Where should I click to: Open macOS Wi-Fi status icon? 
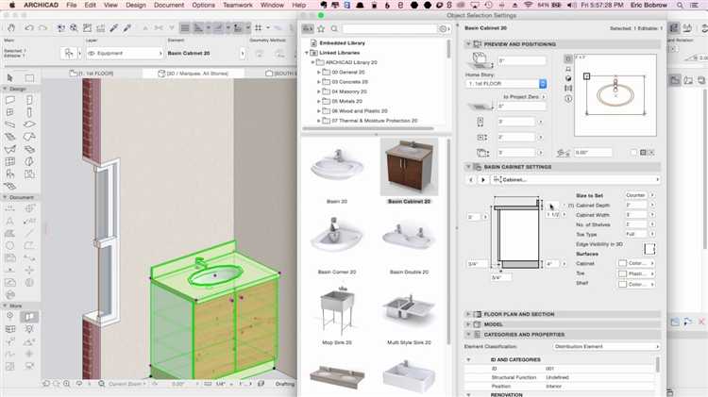pos(528,5)
